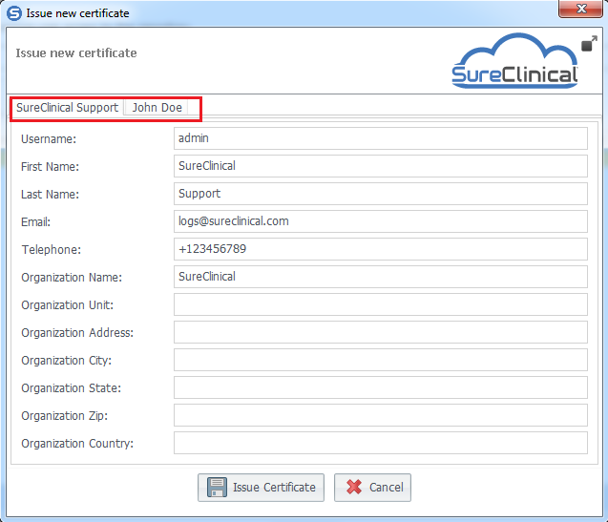Expand dialog with the pop-out arrow icon
Image resolution: width=608 pixels, height=522 pixels.
point(590,44)
